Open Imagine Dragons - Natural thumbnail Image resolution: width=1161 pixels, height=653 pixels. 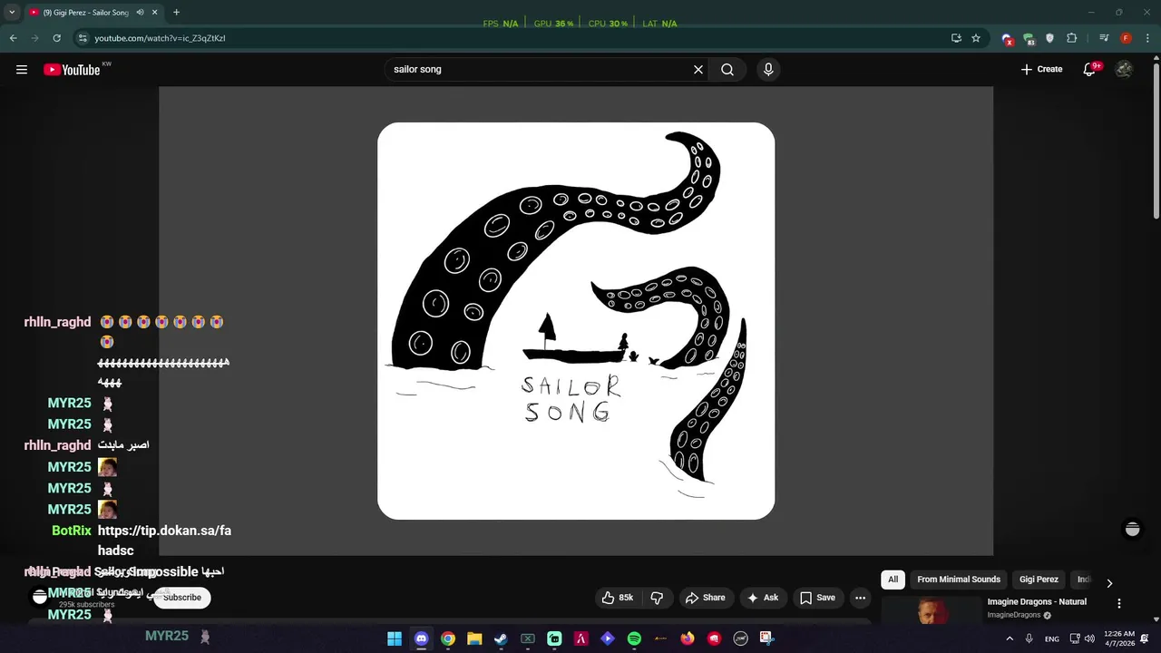pos(932,611)
